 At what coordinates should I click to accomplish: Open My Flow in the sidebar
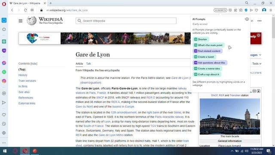[4, 102]
